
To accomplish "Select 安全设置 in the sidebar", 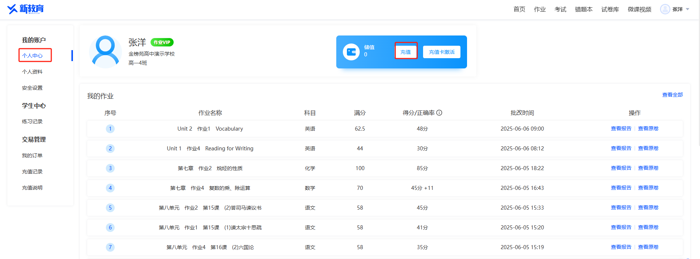I will tap(32, 88).
